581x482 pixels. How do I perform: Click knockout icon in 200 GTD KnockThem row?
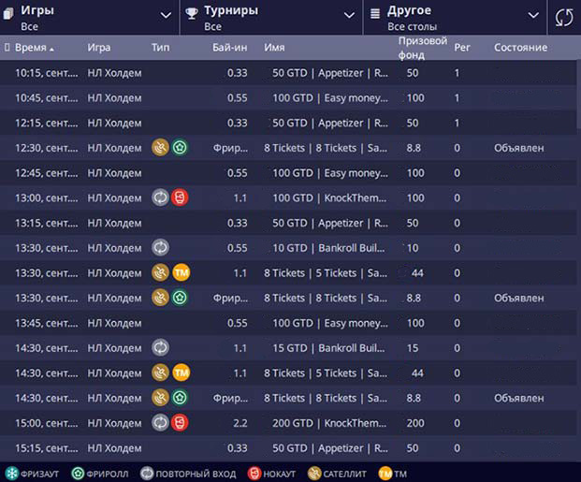(180, 423)
